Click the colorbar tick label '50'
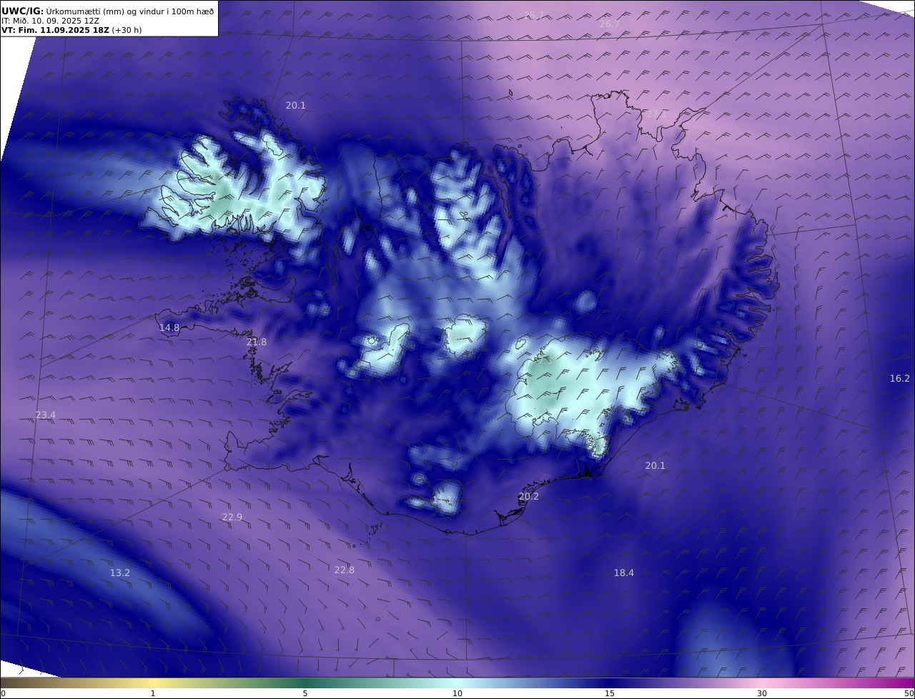Screen dimensions: 915x699 pos(909,693)
